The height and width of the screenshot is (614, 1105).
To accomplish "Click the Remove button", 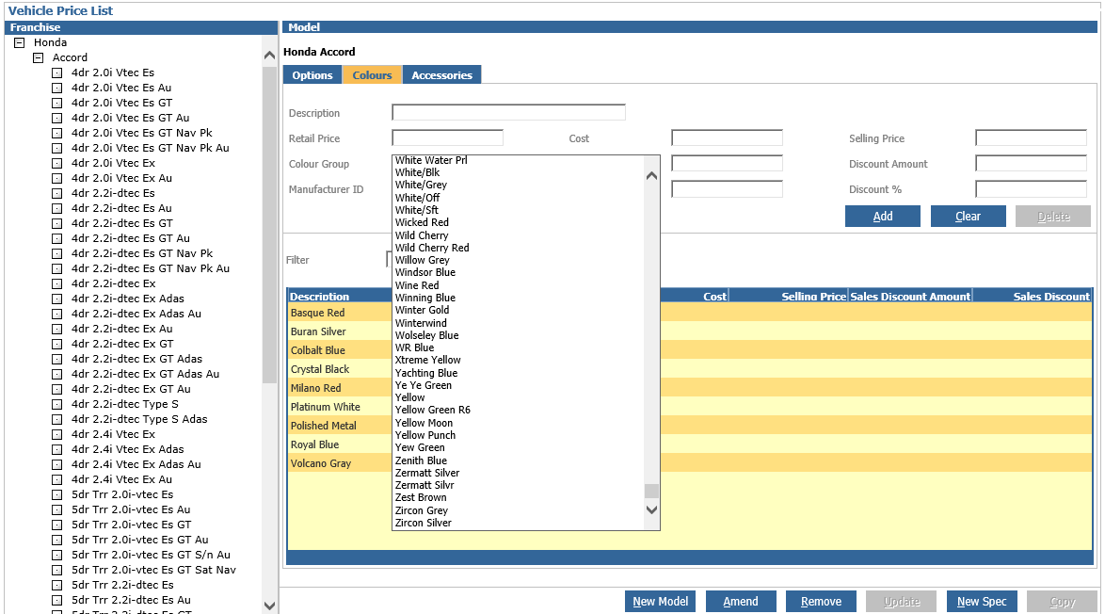I will 821,602.
